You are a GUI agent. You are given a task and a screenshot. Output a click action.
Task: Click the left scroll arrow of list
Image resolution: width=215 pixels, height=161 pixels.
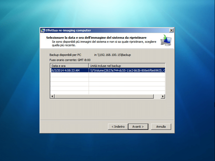click(52, 96)
